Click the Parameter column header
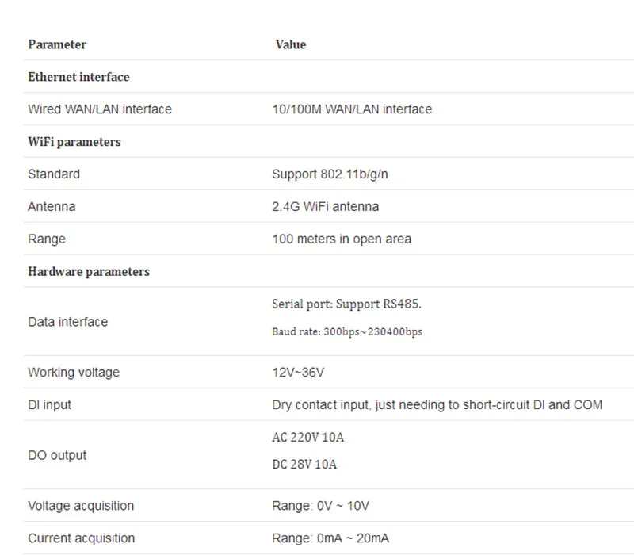This screenshot has width=634, height=555. [x=57, y=44]
